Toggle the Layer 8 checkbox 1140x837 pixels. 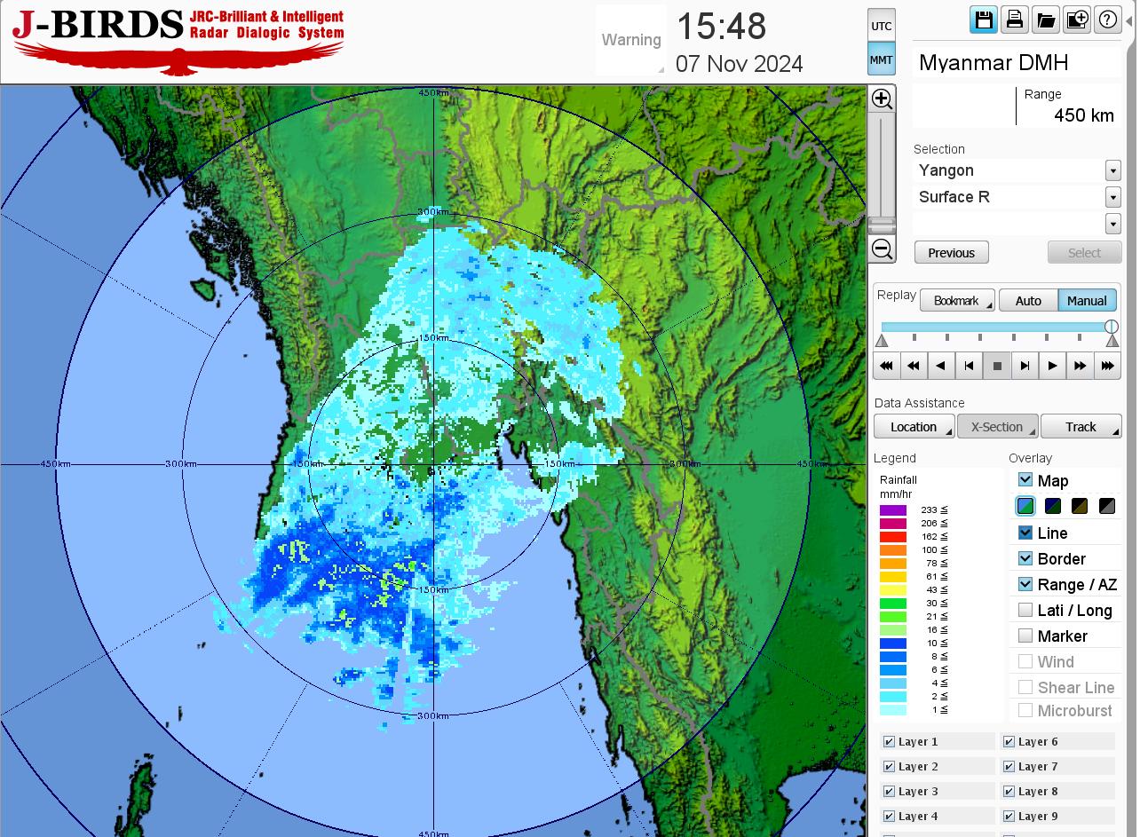[x=1009, y=792]
